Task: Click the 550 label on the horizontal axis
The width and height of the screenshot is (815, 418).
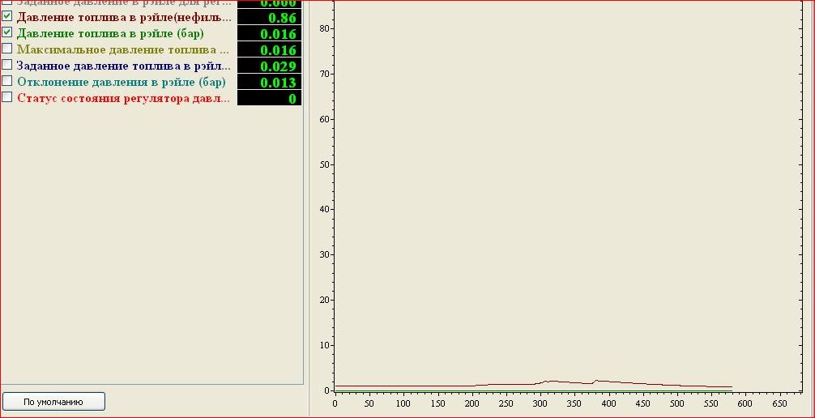Action: (711, 403)
